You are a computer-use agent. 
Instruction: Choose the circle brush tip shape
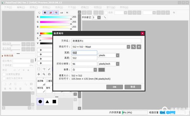40,101
